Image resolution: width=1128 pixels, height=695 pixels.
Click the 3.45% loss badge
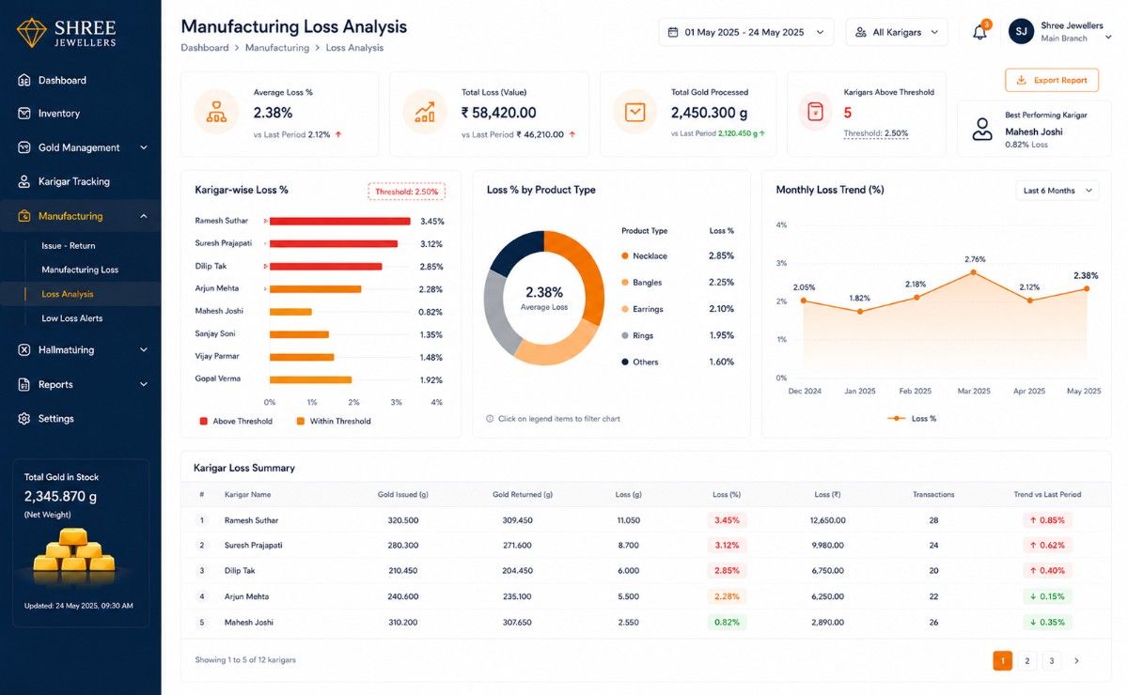727,520
